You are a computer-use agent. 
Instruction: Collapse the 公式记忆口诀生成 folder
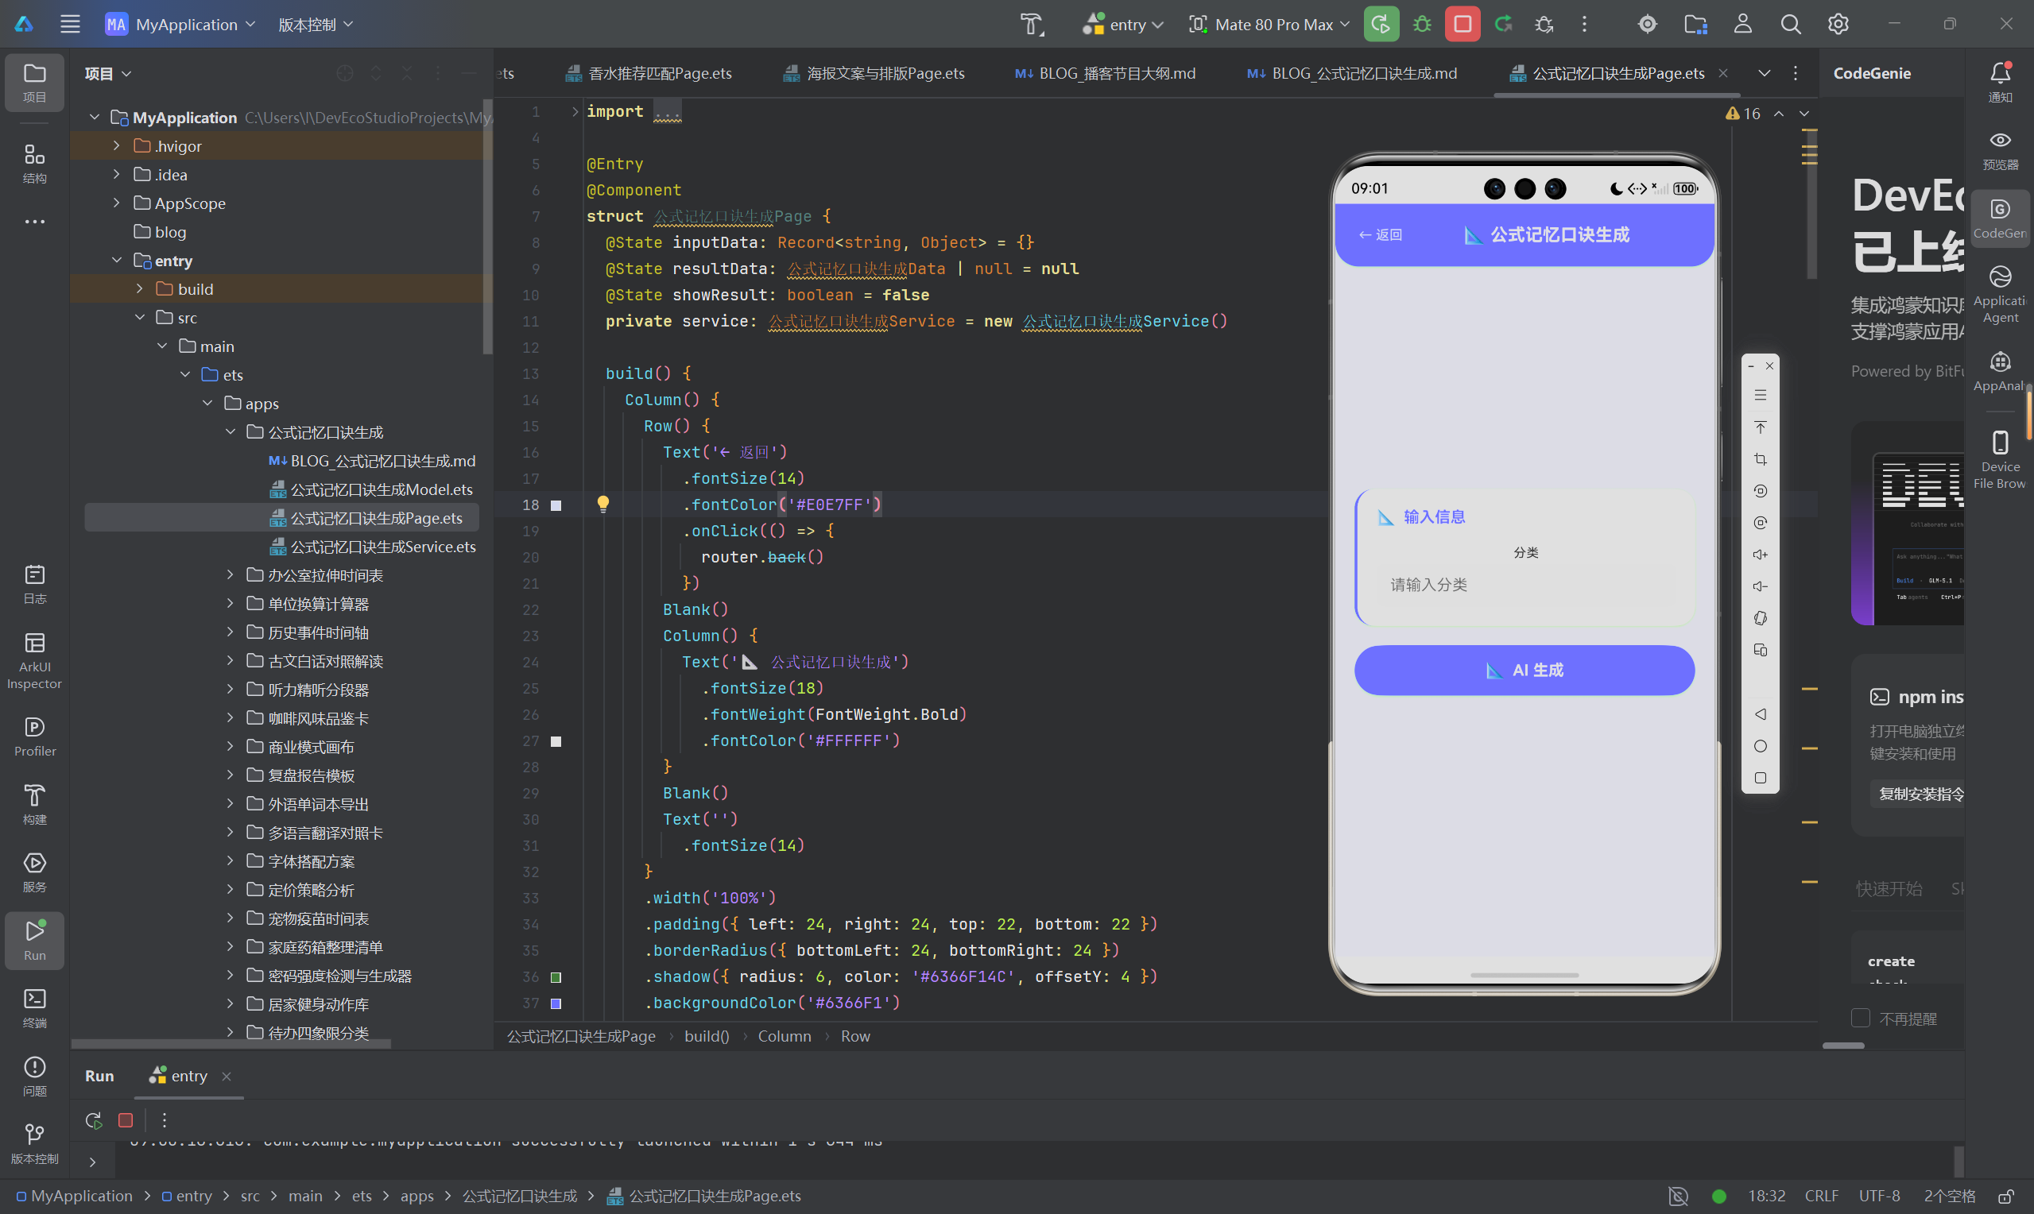coord(230,431)
